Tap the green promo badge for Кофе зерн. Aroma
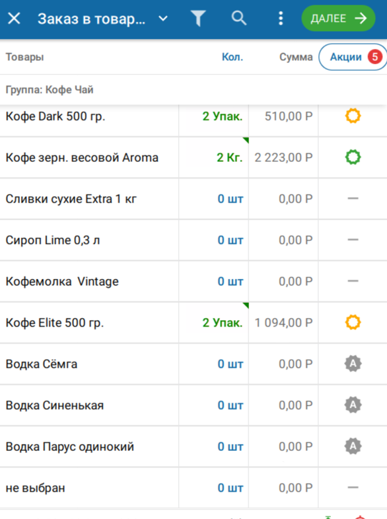Screen dimensions: 387x519 [353, 157]
